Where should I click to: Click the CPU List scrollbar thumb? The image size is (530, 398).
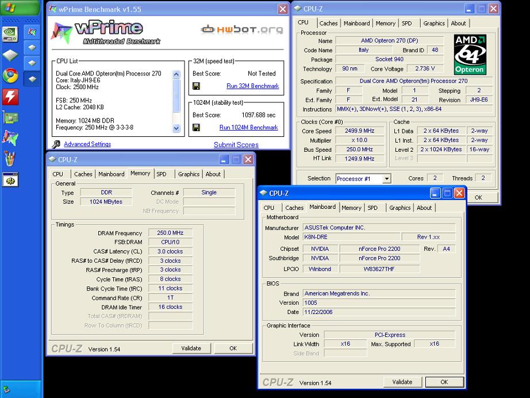tap(176, 96)
